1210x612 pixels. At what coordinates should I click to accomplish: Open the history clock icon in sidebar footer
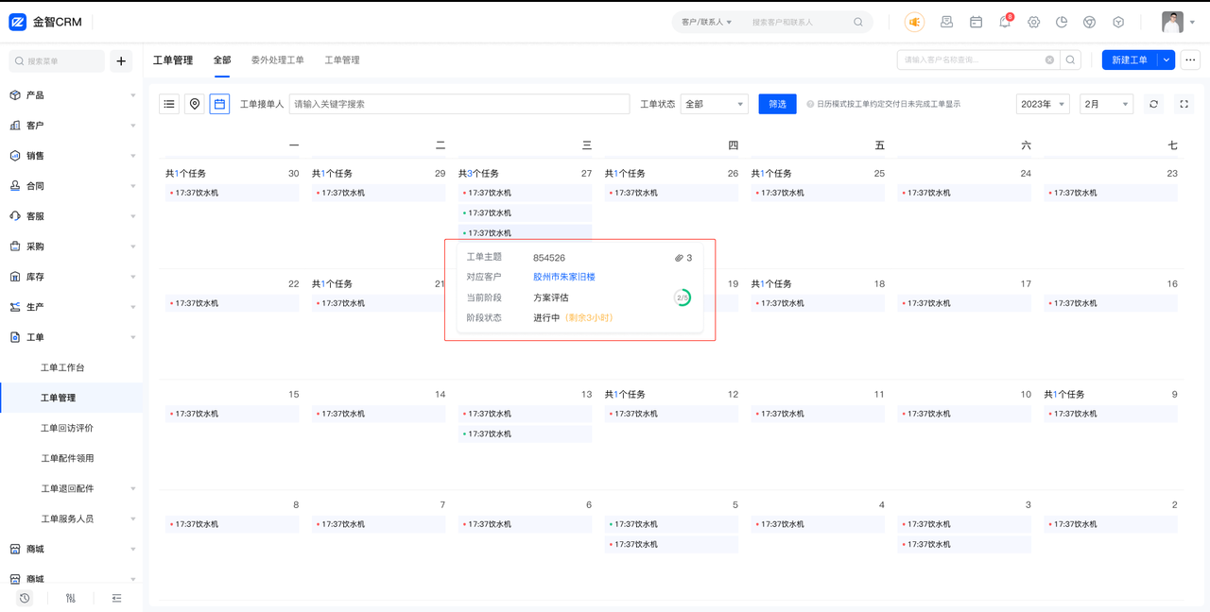point(25,598)
